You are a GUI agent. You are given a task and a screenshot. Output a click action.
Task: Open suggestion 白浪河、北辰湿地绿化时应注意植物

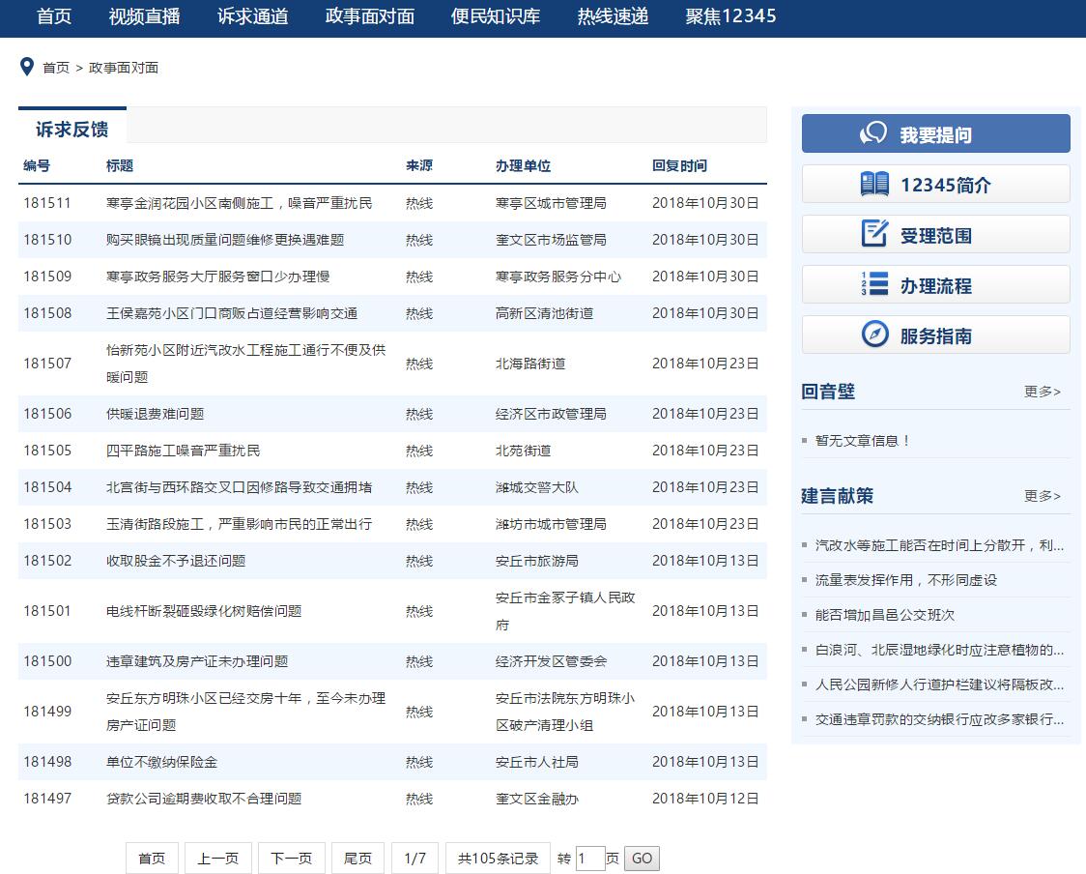coord(939,650)
